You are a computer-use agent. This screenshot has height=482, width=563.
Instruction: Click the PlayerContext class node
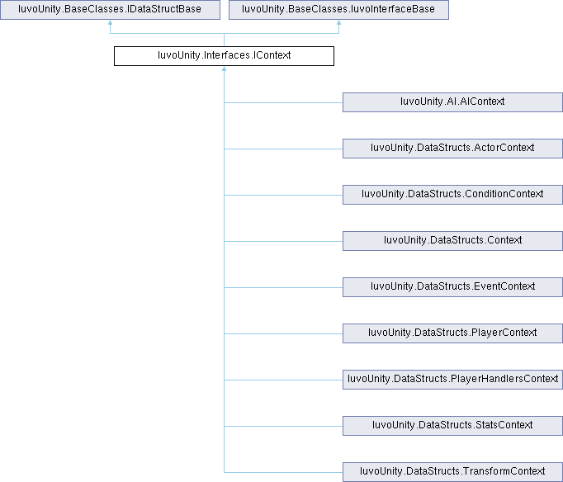click(452, 333)
